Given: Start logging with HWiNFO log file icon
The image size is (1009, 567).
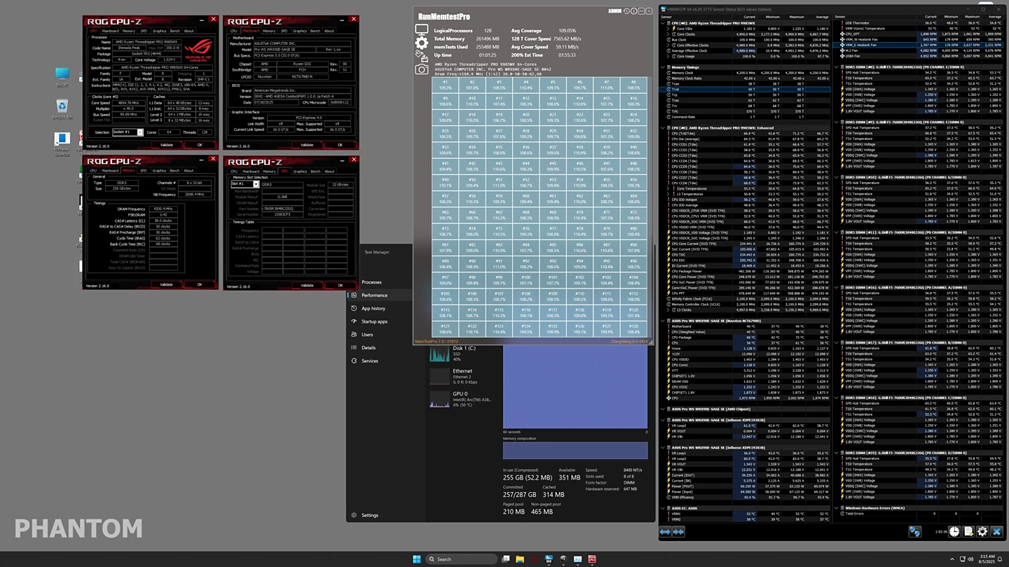Looking at the screenshot, I should pyautogui.click(x=968, y=532).
